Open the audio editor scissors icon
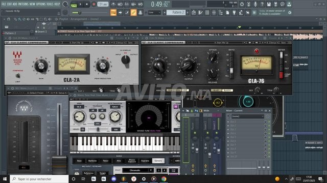This screenshot has width=327, height=183. coord(249,4)
